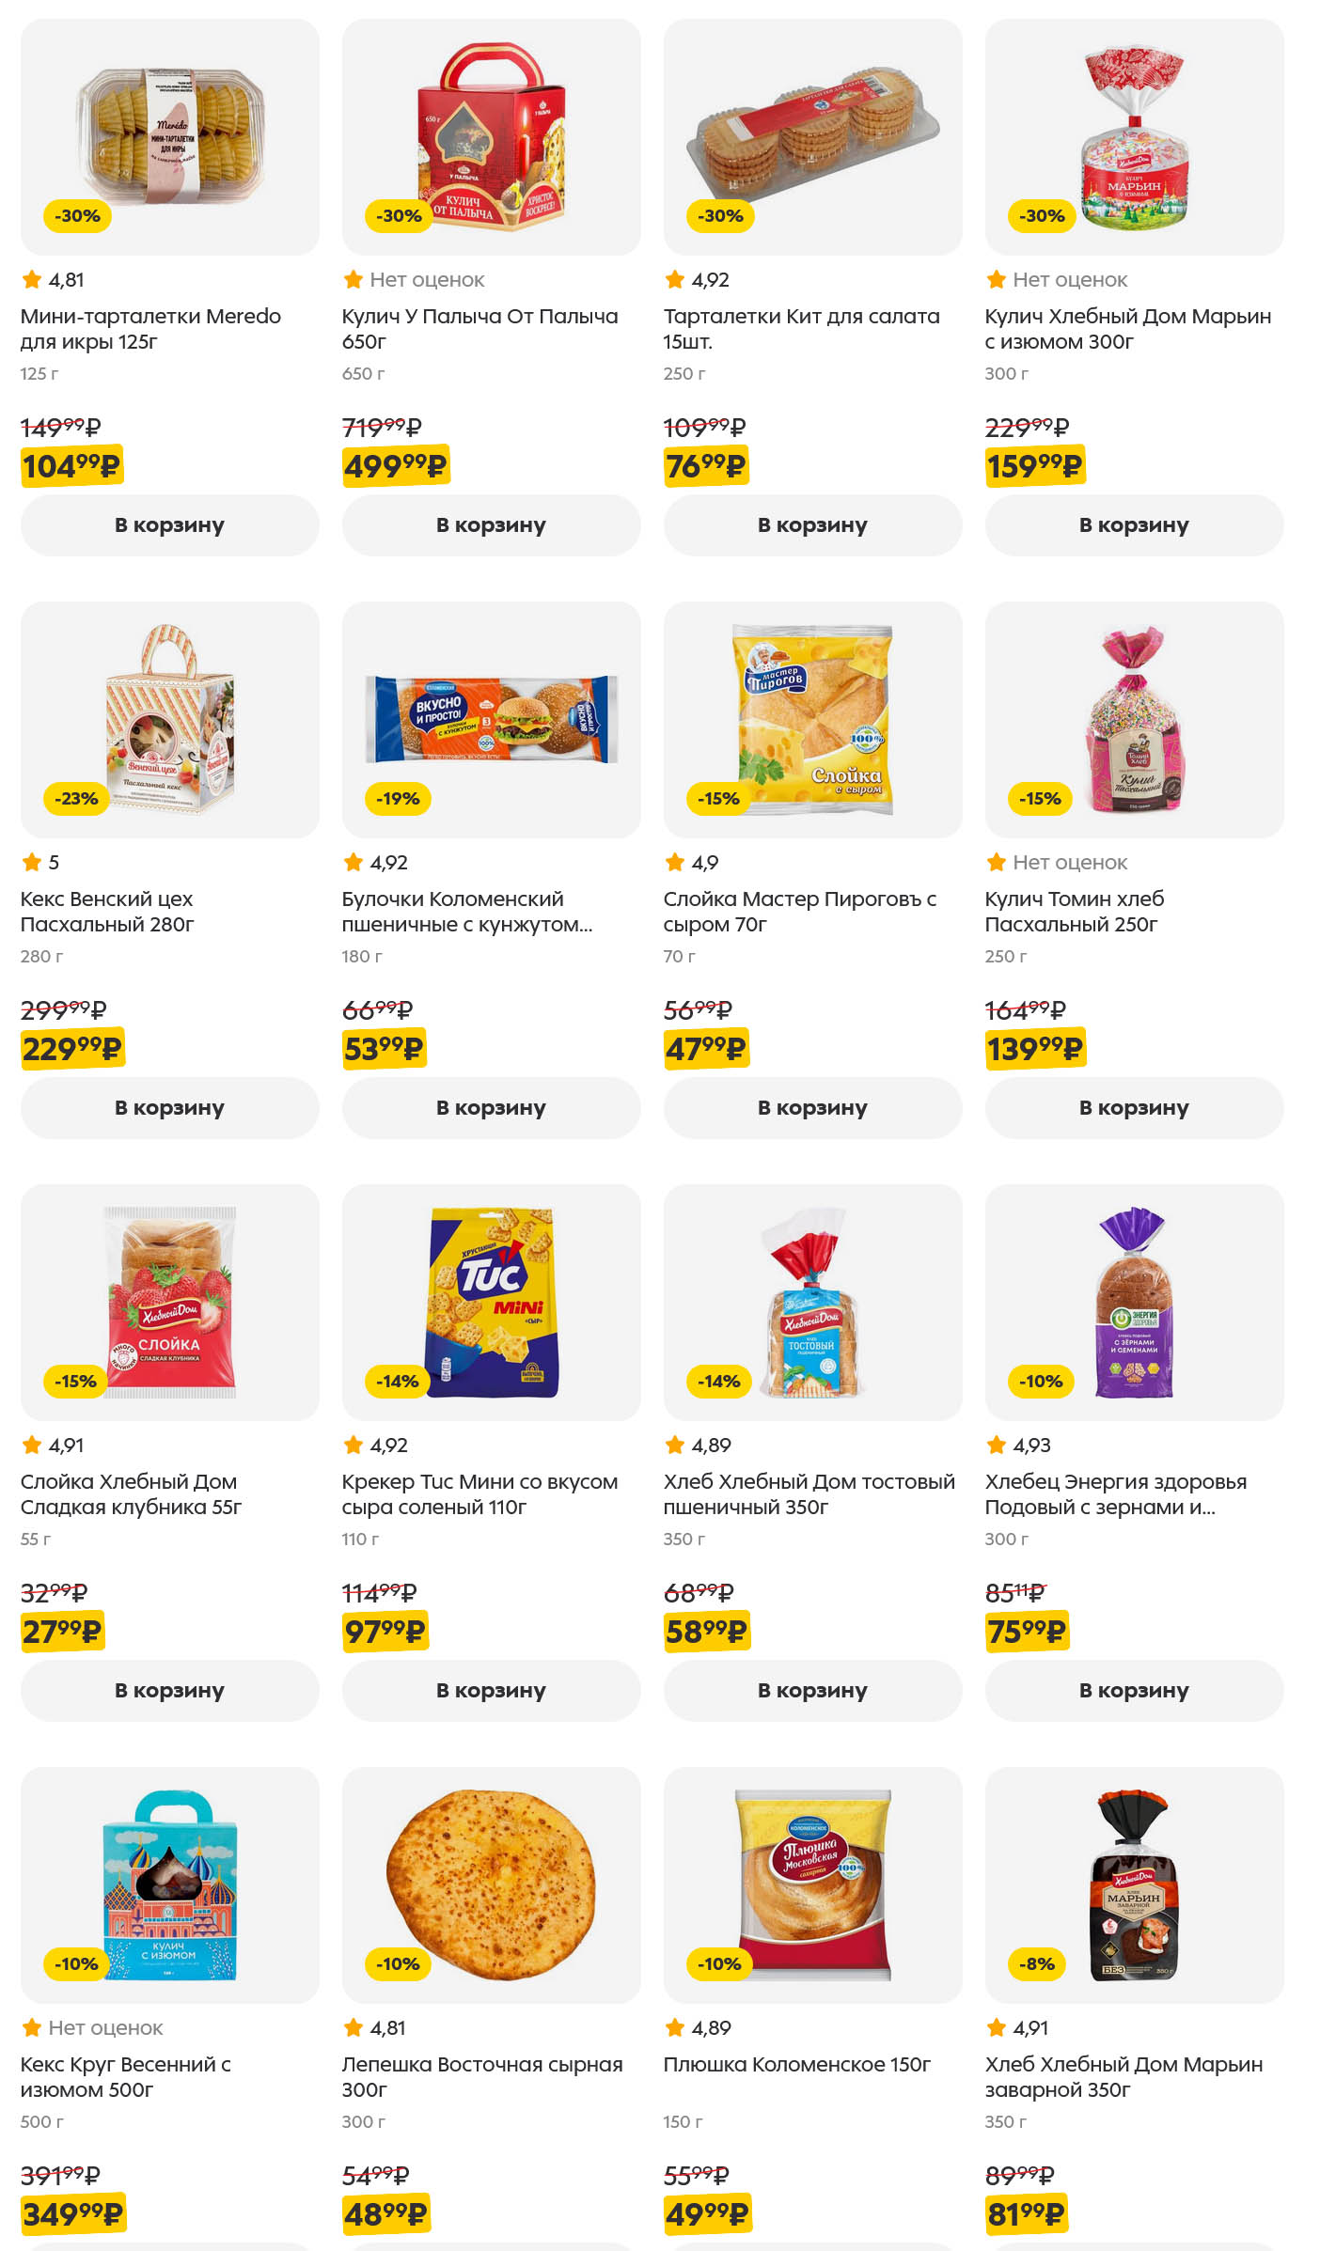Click the -30% discount badge on Тарталетки Кит
This screenshot has height=2251, width=1320.
click(720, 216)
